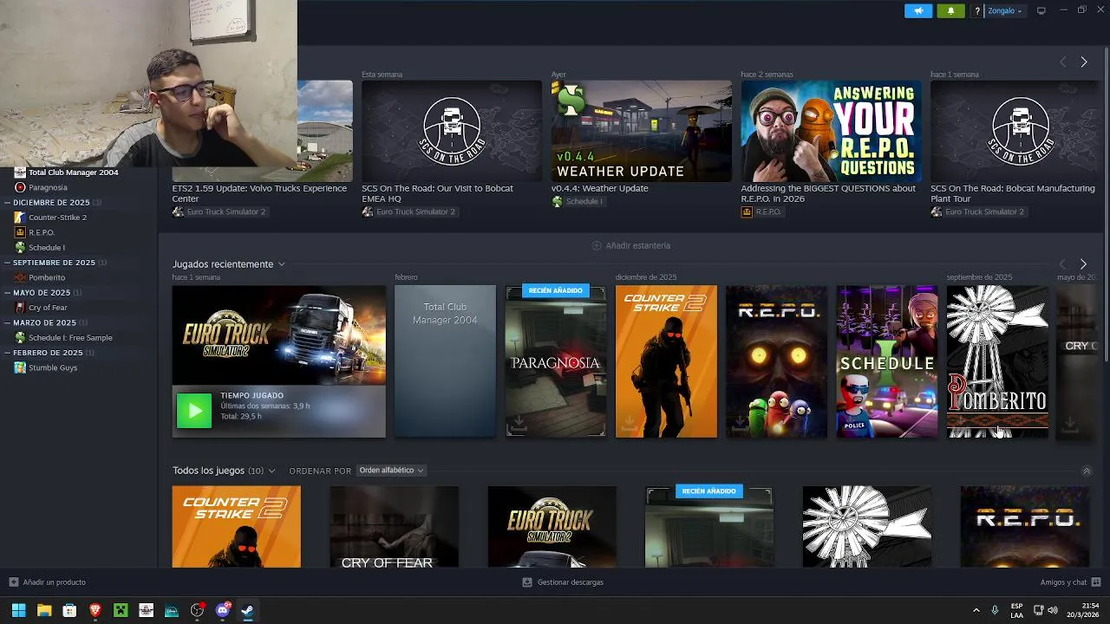The image size is (1110, 624).
Task: Click the plus icon beside Añadir estantería
Action: [597, 245]
